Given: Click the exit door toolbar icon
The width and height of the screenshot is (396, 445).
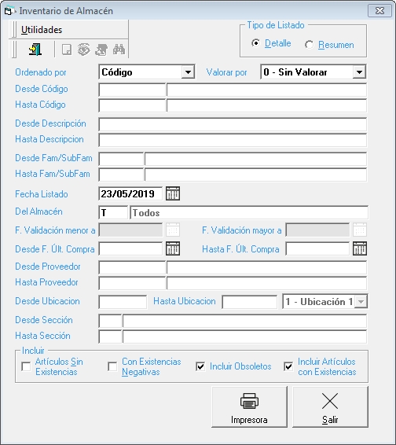Looking at the screenshot, I should pyautogui.click(x=35, y=50).
